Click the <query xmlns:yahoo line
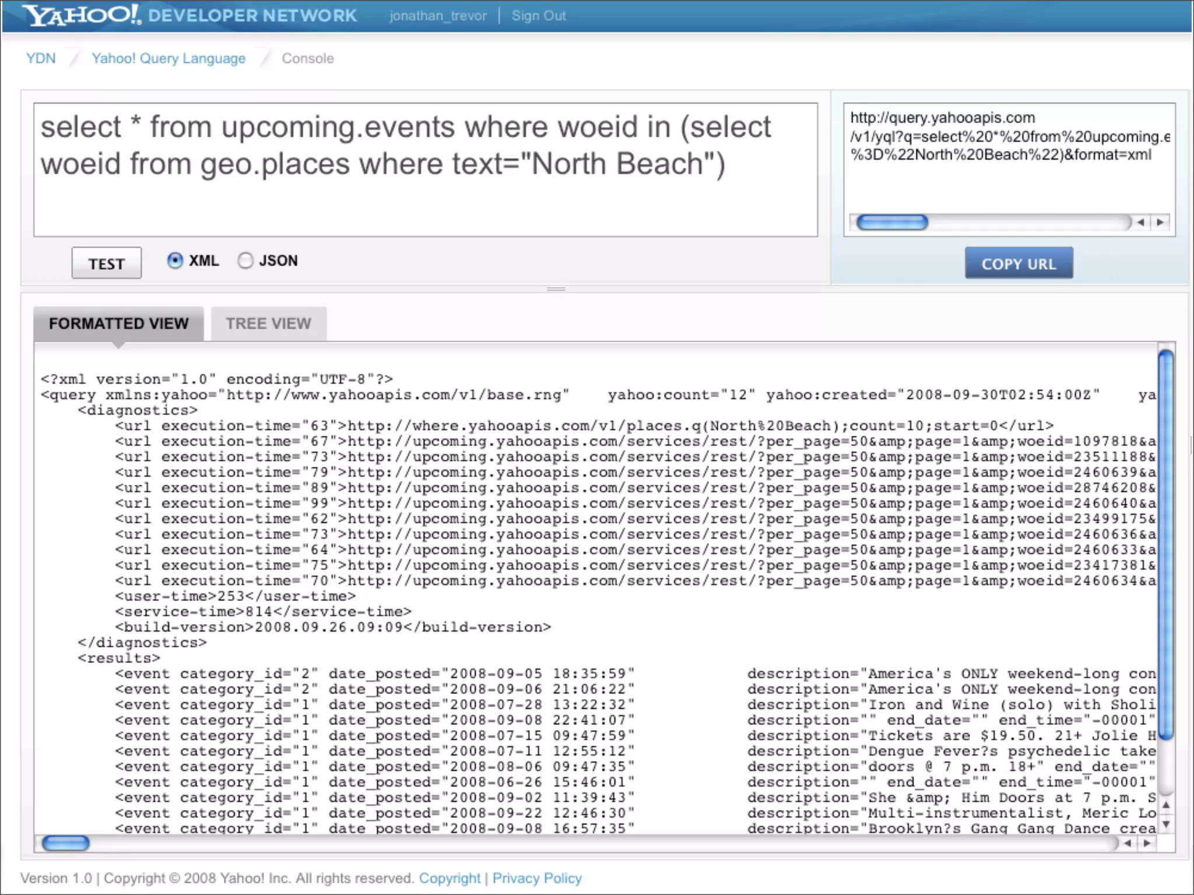This screenshot has height=895, width=1194. pos(598,395)
